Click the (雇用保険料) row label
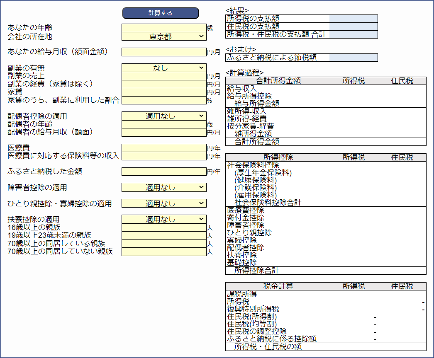This screenshot has height=358, width=434. click(x=256, y=195)
